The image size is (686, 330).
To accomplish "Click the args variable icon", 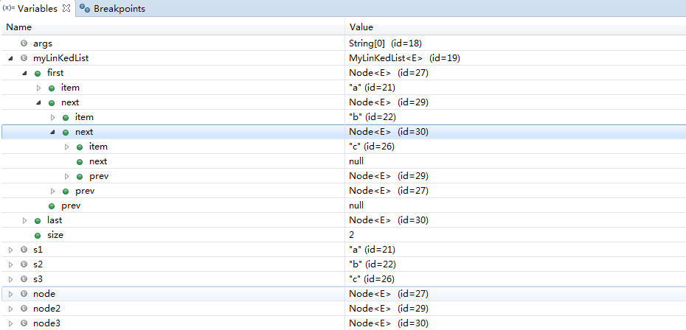I will coord(24,43).
